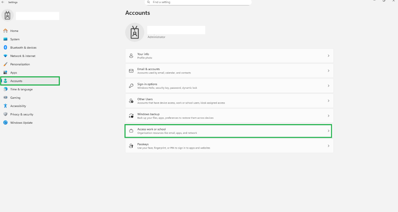Click the Personalization paintbrush icon
Image resolution: width=398 pixels, height=212 pixels.
[5, 64]
